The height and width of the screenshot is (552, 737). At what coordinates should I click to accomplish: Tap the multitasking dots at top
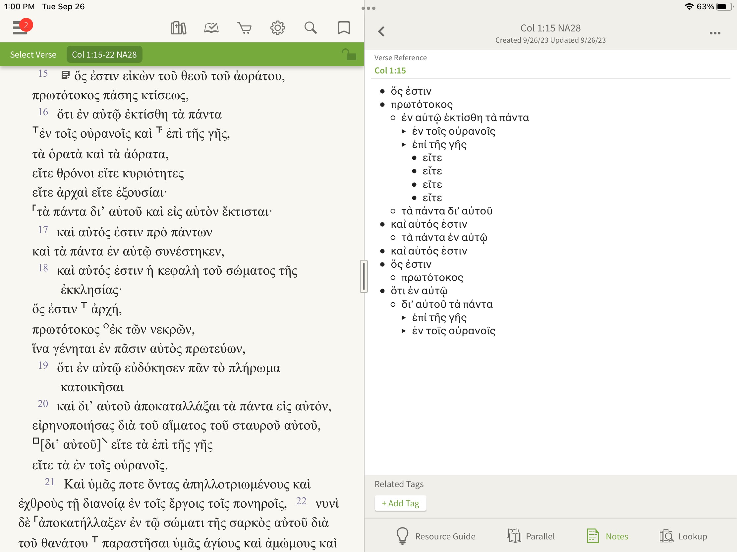(368, 8)
